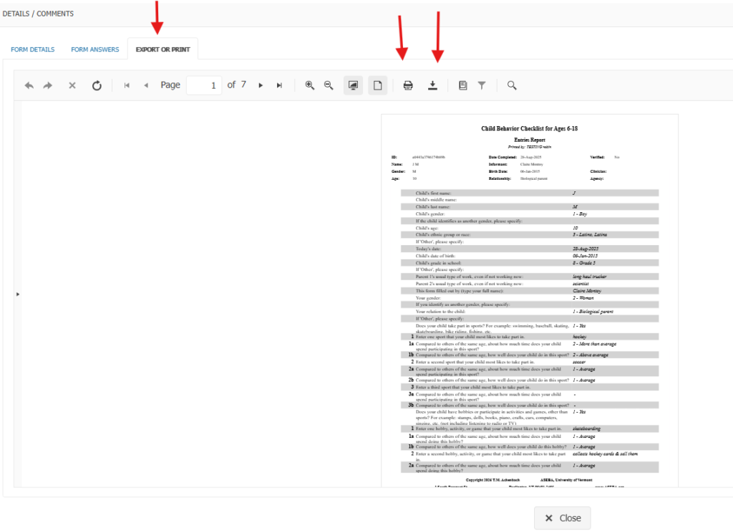This screenshot has height=531, width=733.
Task: Zoom out of the report
Action: pos(329,85)
